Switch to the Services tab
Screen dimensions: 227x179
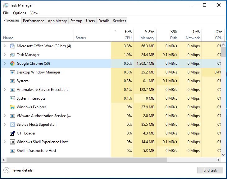[x=120, y=21]
